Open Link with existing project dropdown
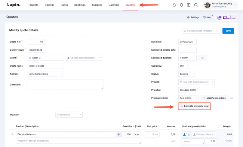243x147 pixels. point(197,82)
